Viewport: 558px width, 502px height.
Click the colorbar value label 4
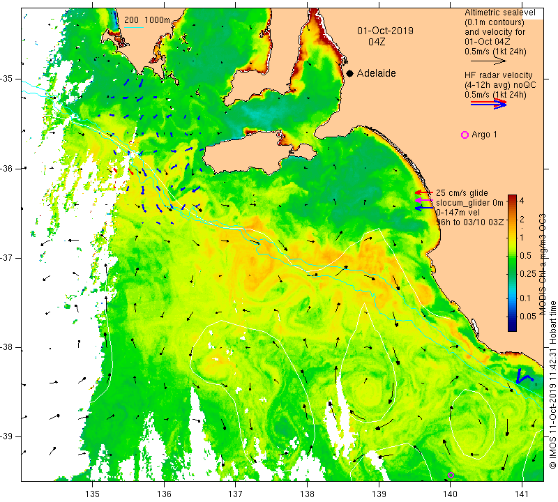(x=522, y=201)
